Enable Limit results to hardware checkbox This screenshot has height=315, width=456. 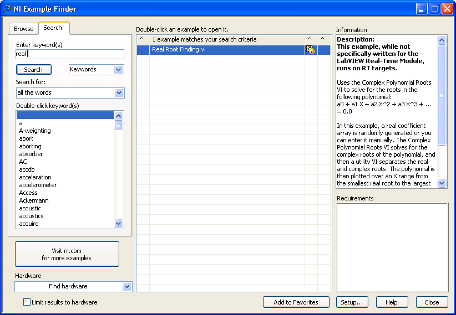(27, 302)
